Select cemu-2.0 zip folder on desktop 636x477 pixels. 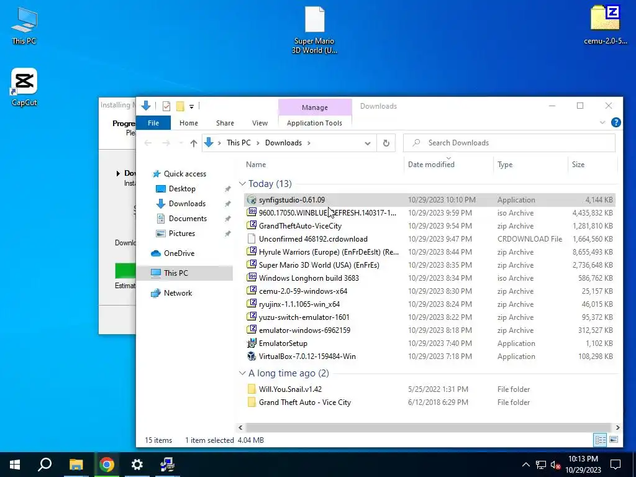pos(605,25)
